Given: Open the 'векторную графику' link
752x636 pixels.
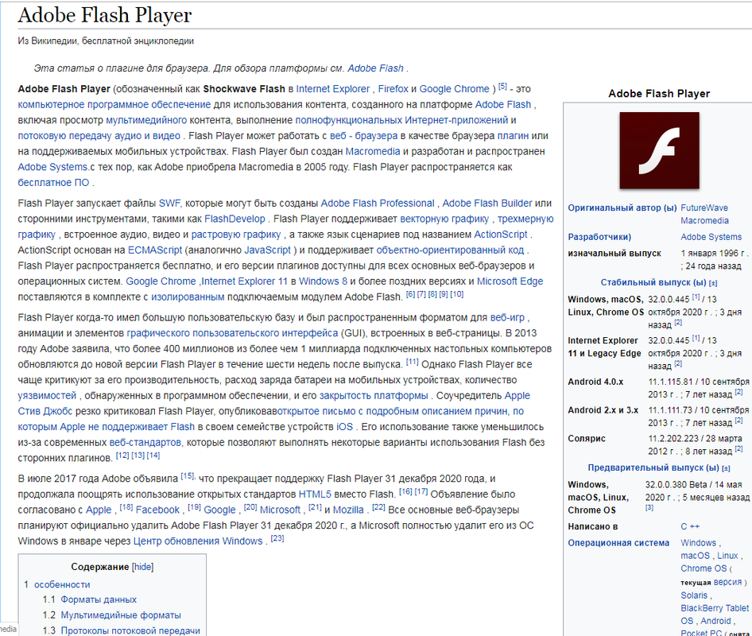Looking at the screenshot, I should click(x=444, y=219).
